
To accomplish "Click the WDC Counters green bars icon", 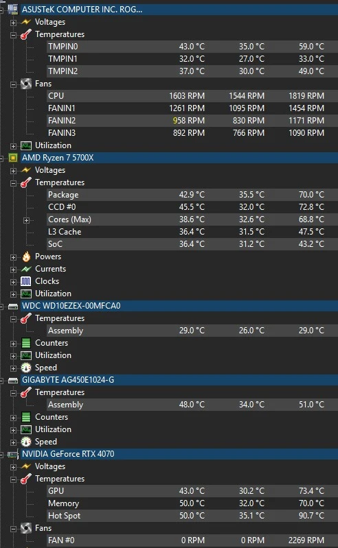I will (x=26, y=343).
